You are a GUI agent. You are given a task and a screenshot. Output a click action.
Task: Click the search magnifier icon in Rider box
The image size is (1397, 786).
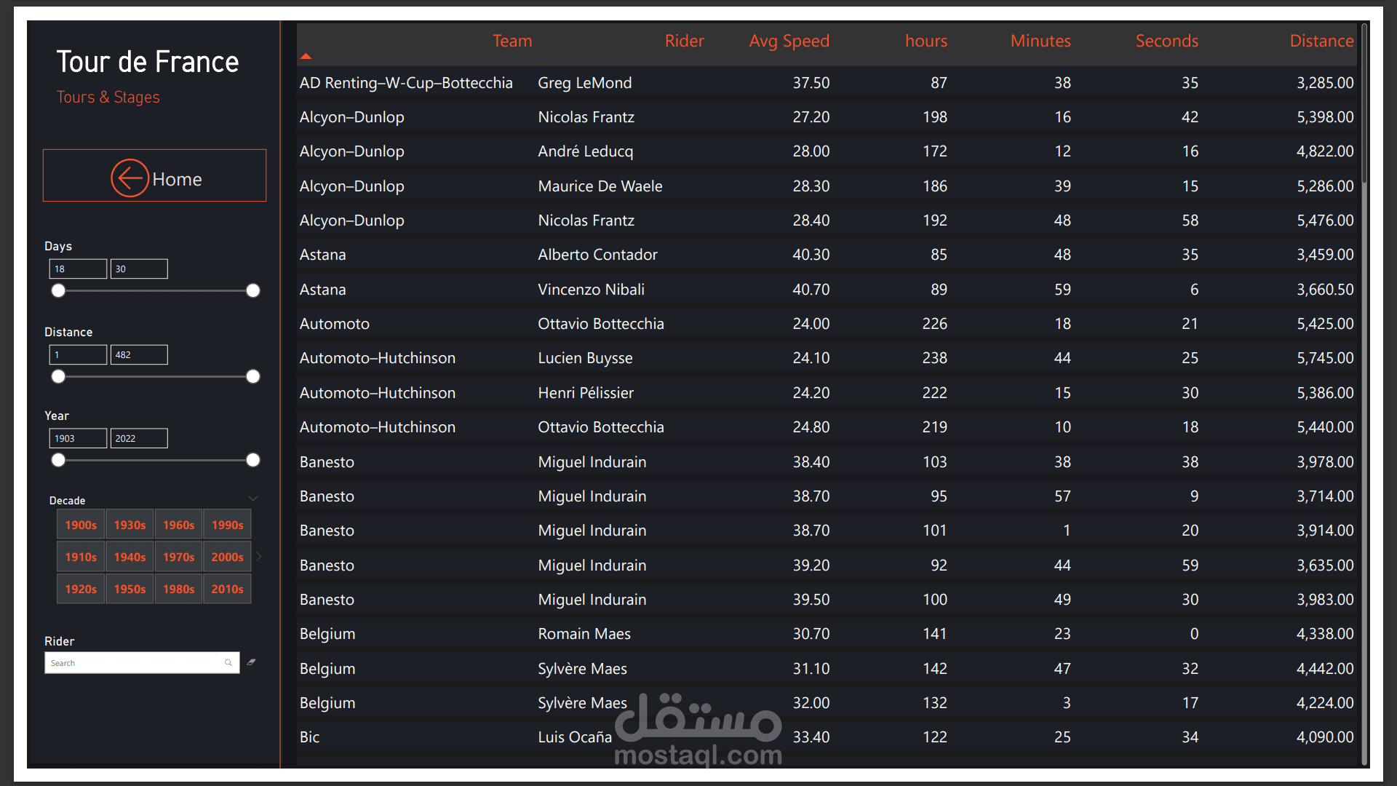pos(228,662)
